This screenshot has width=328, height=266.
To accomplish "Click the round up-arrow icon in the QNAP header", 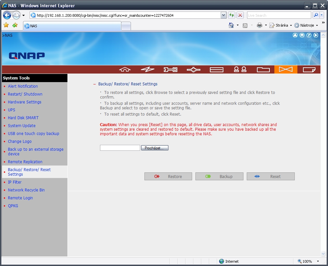I will coord(295,35).
